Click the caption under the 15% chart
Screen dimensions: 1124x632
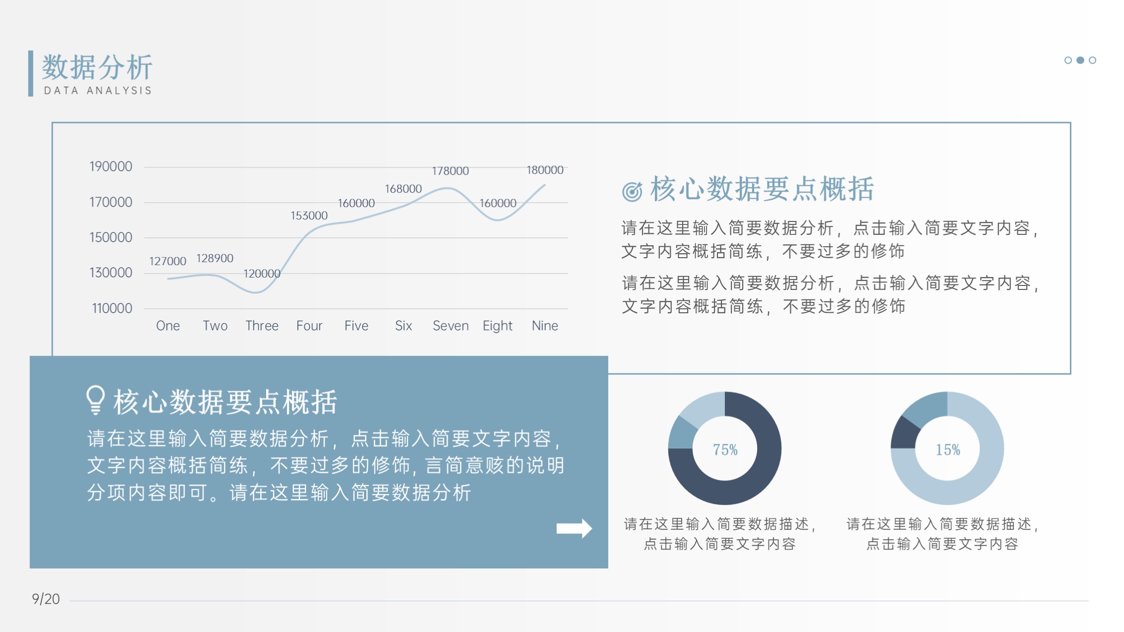click(x=942, y=534)
